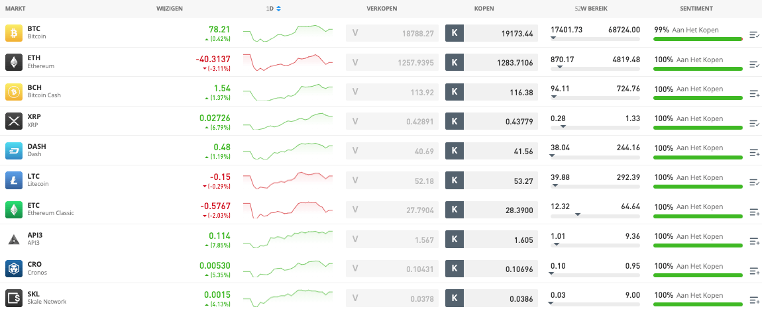The width and height of the screenshot is (762, 313).
Task: Toggle watchlist icon for XRP row
Action: point(754,123)
